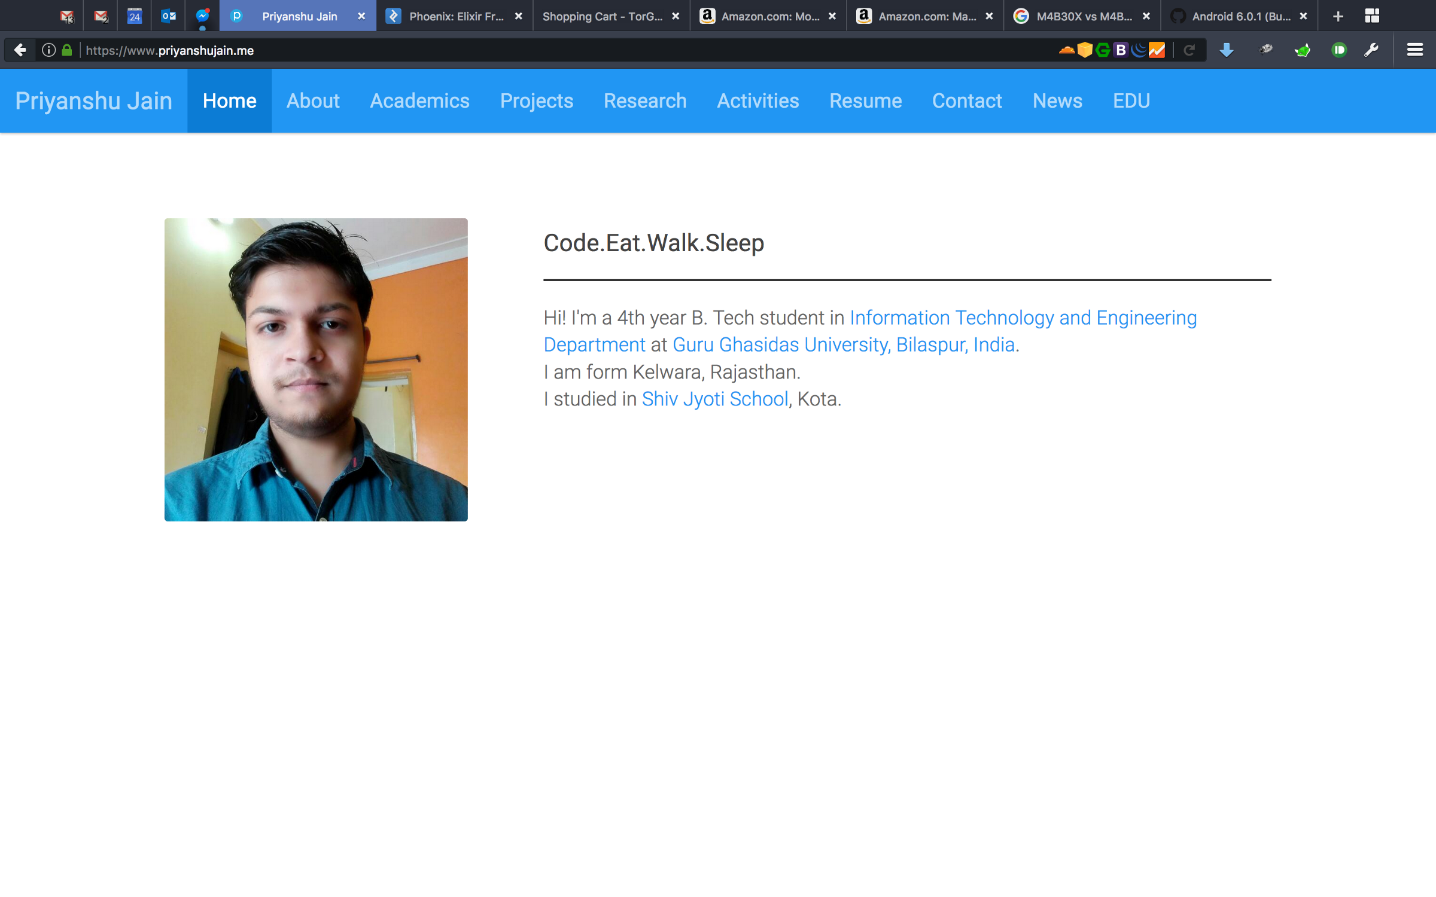Open the site information (i) icon
This screenshot has height=897, width=1436.
pos(49,50)
